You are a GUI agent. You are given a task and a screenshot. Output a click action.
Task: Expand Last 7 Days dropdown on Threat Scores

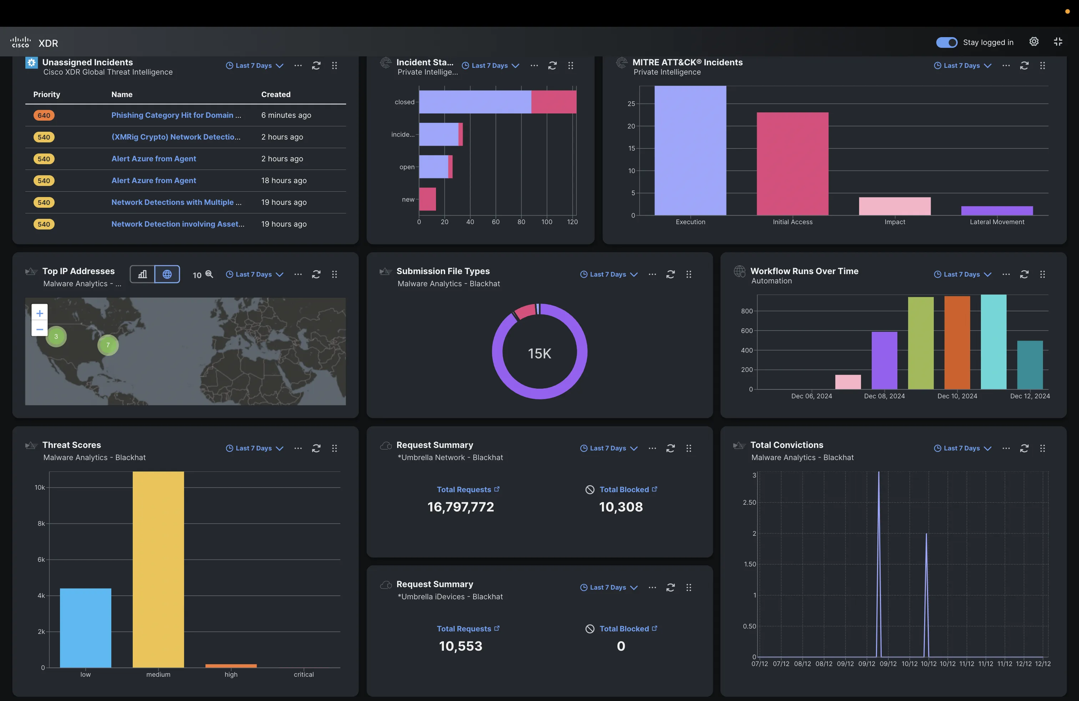click(254, 448)
